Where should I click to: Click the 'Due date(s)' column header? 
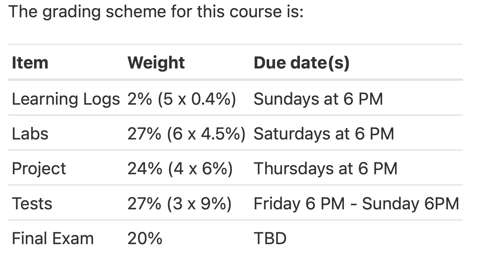302,63
